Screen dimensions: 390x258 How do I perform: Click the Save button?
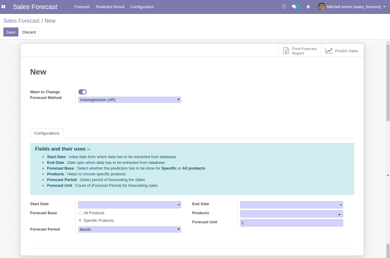[x=11, y=32]
